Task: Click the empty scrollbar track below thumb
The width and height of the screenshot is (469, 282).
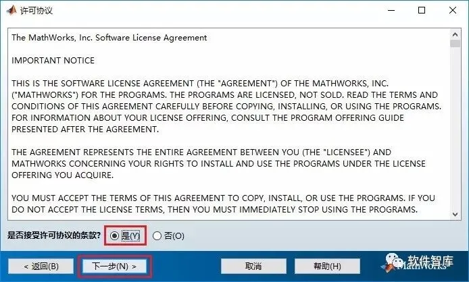Action: tap(455, 128)
